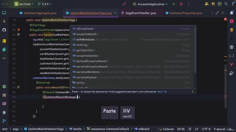Pick getIdentifier completion suggestion
The height and width of the screenshot is (132, 236).
[132, 50]
